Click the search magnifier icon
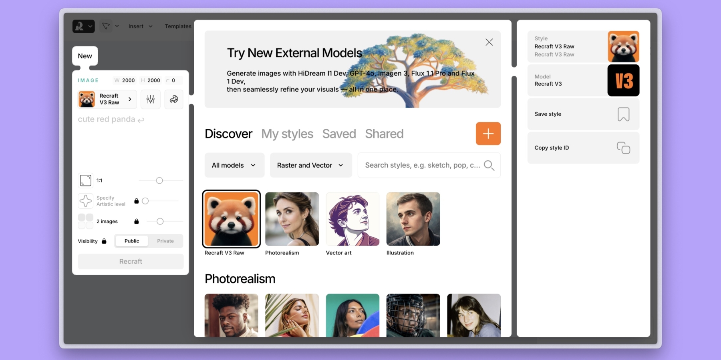 489,165
